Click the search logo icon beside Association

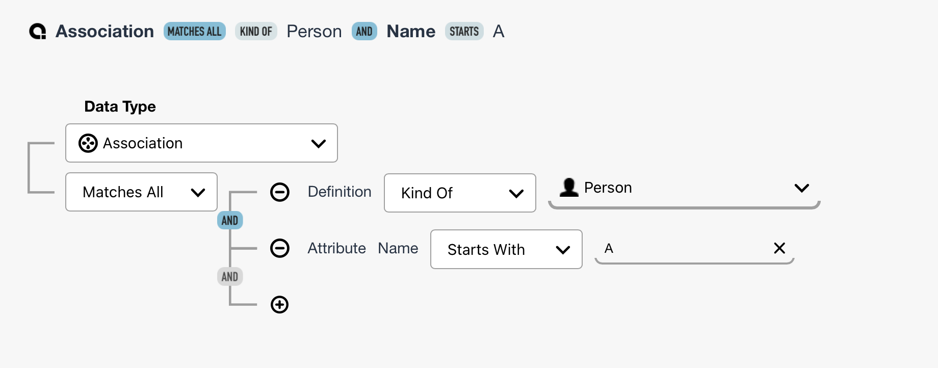(38, 32)
